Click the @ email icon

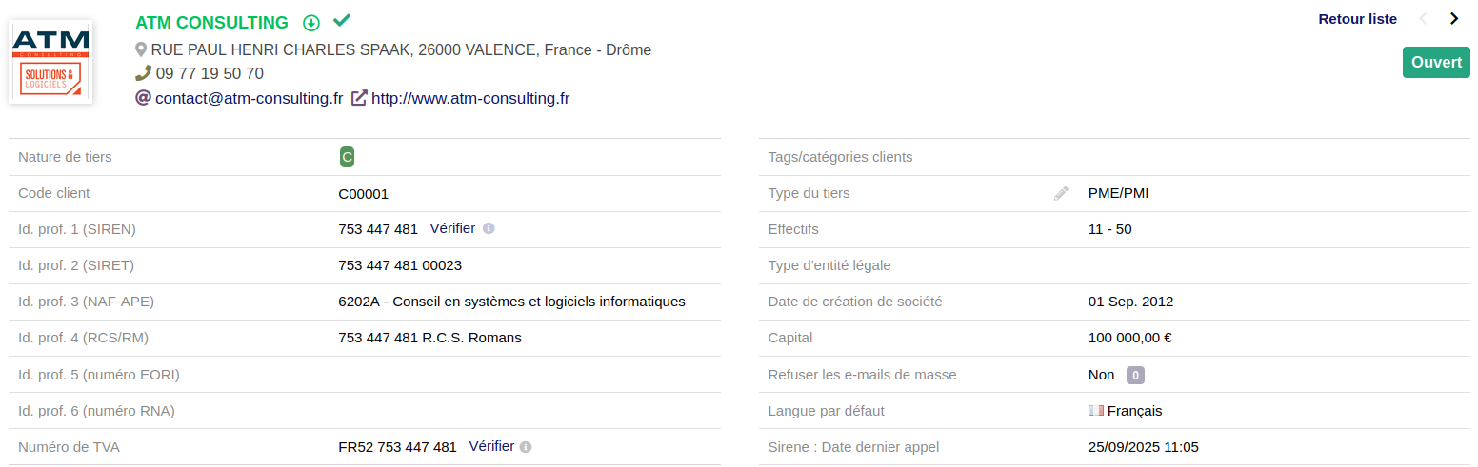coord(144,97)
